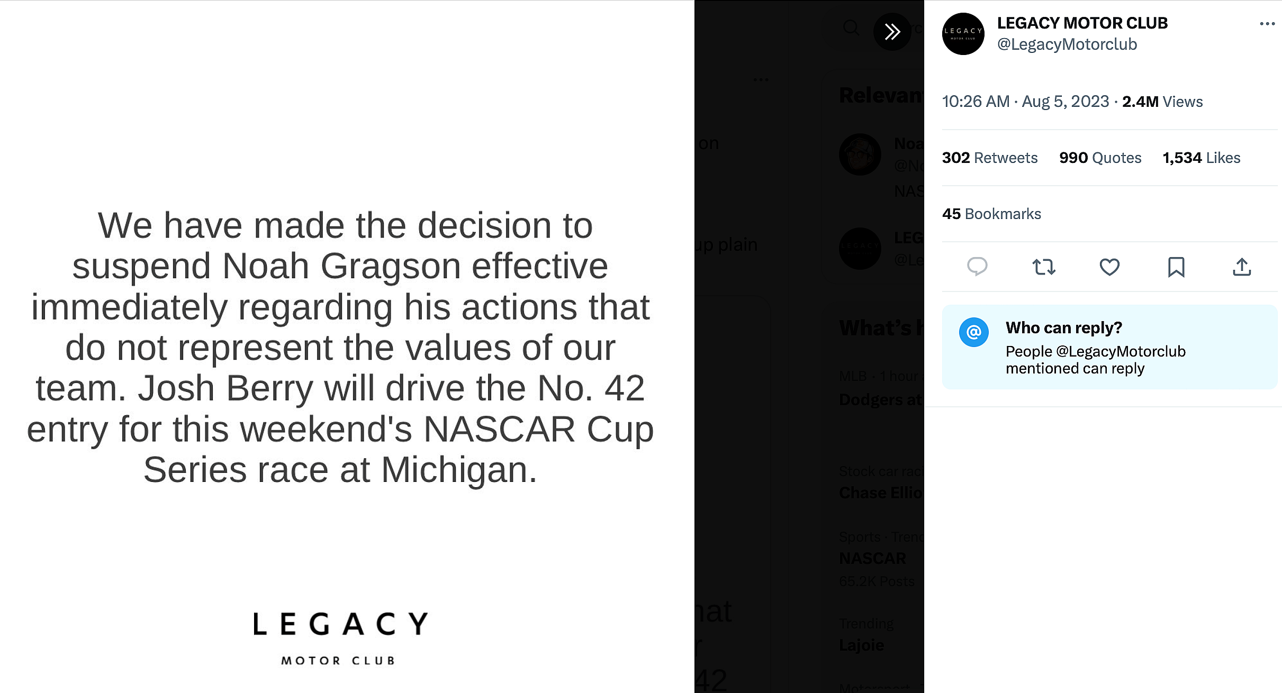Click the suspension statement image

pos(340,346)
